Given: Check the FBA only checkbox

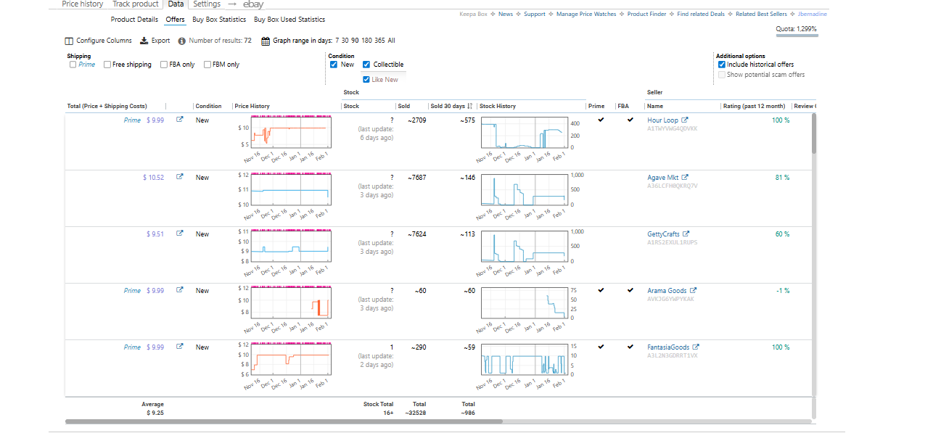Looking at the screenshot, I should click(164, 65).
